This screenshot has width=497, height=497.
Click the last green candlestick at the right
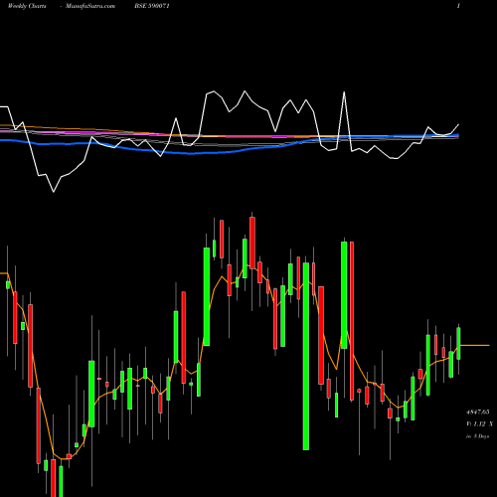[458, 343]
